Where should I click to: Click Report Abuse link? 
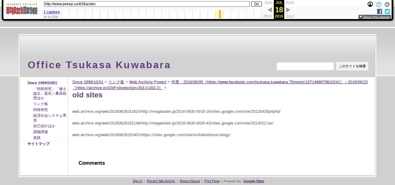pos(190,181)
